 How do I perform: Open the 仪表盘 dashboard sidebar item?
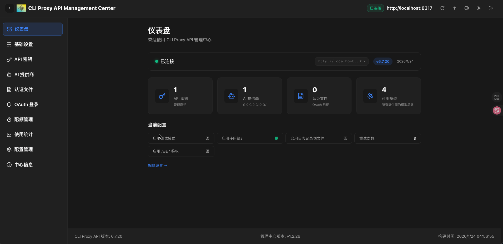(33, 29)
